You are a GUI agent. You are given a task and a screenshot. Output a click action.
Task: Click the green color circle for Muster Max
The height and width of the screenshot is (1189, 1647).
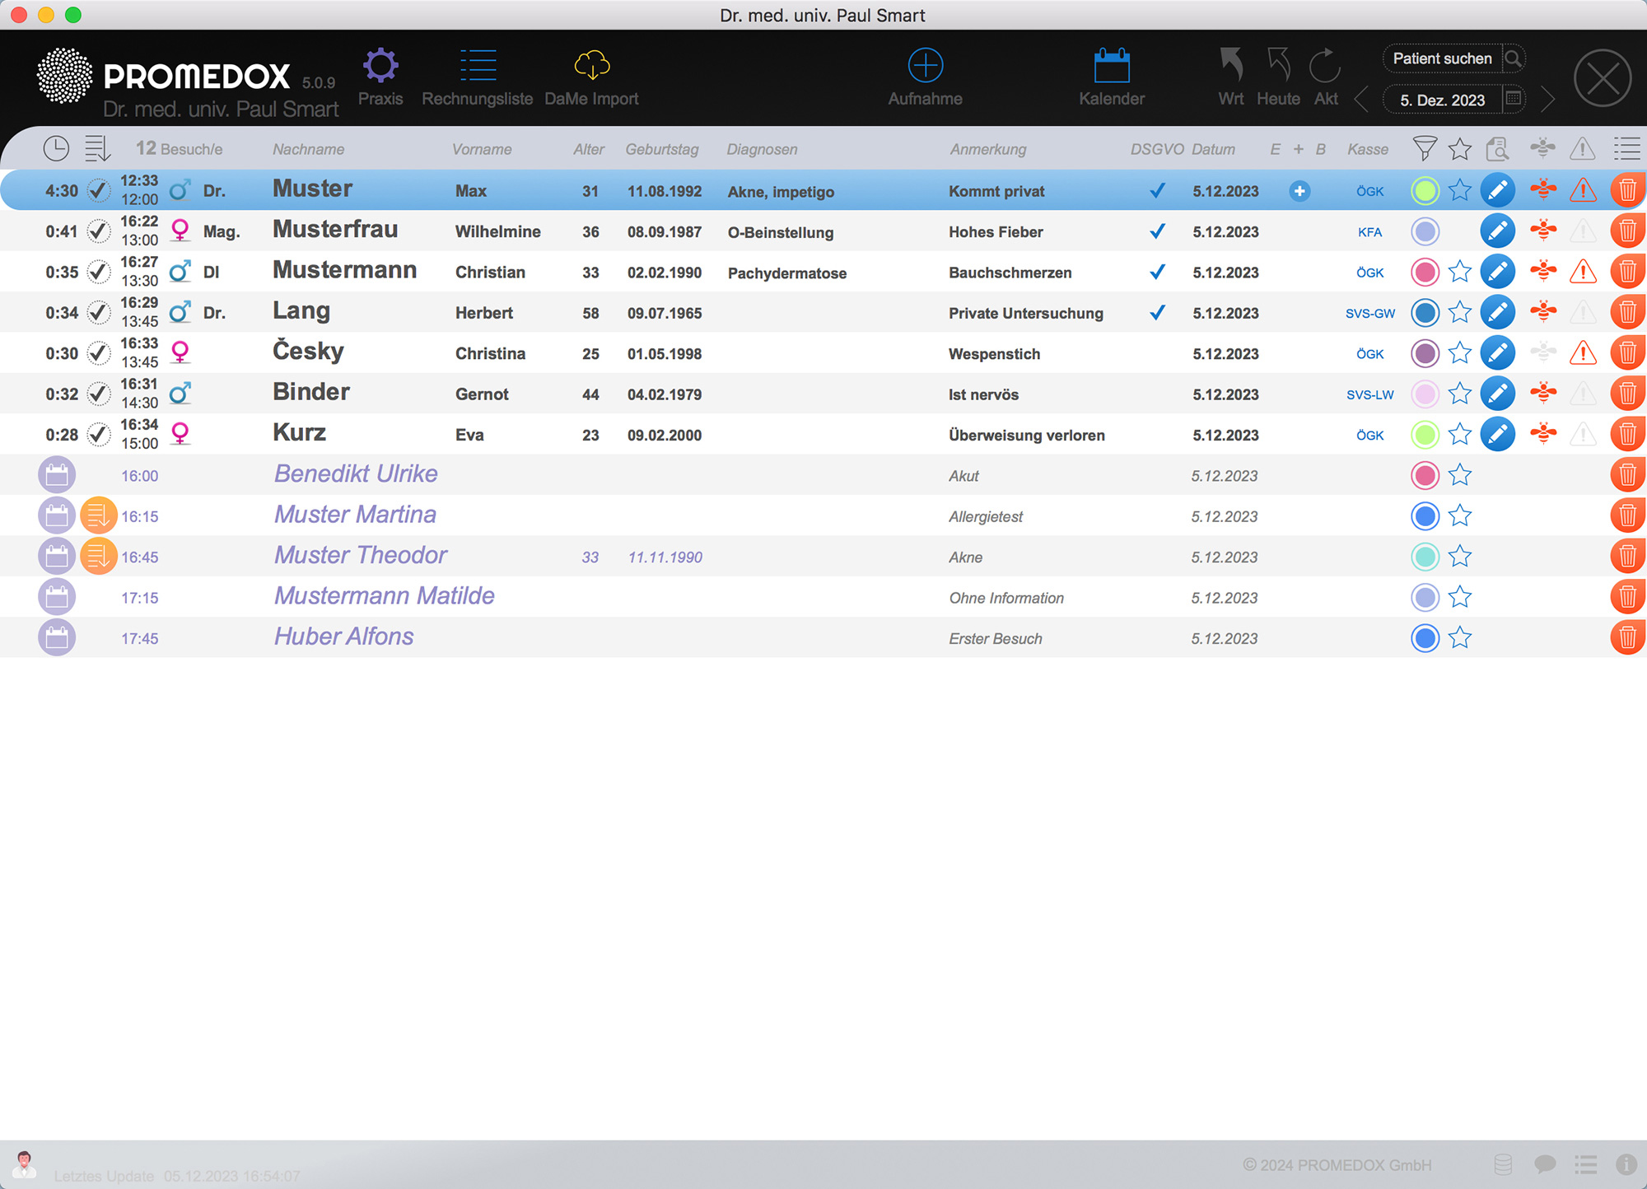(1425, 191)
